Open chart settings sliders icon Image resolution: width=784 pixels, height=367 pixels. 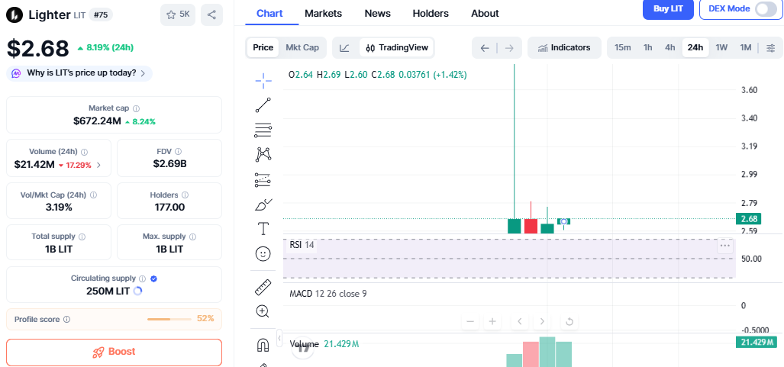click(x=770, y=48)
